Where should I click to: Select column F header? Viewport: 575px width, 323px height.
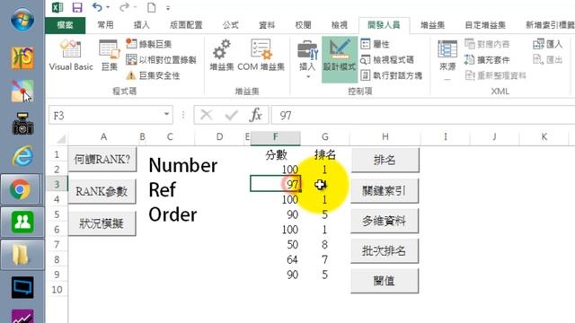[276, 137]
